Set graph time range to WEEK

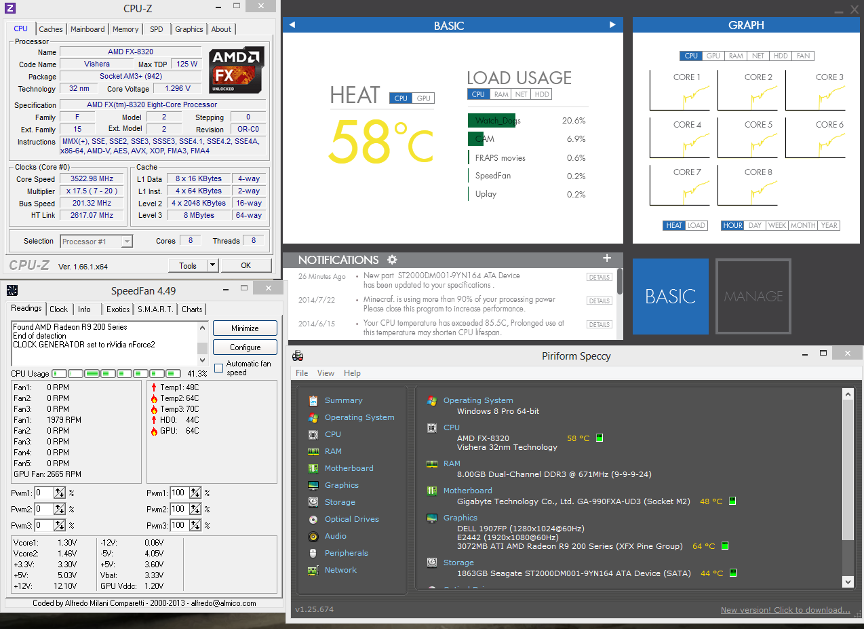click(777, 225)
